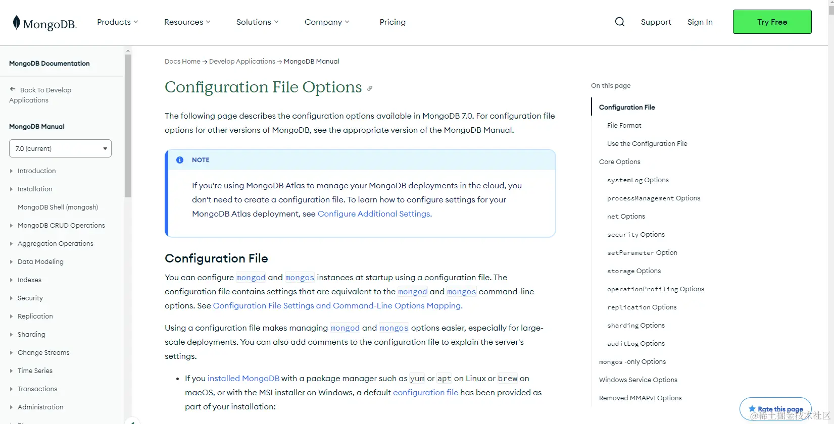
Task: Expand Time Series section
Action: [x=35, y=370]
